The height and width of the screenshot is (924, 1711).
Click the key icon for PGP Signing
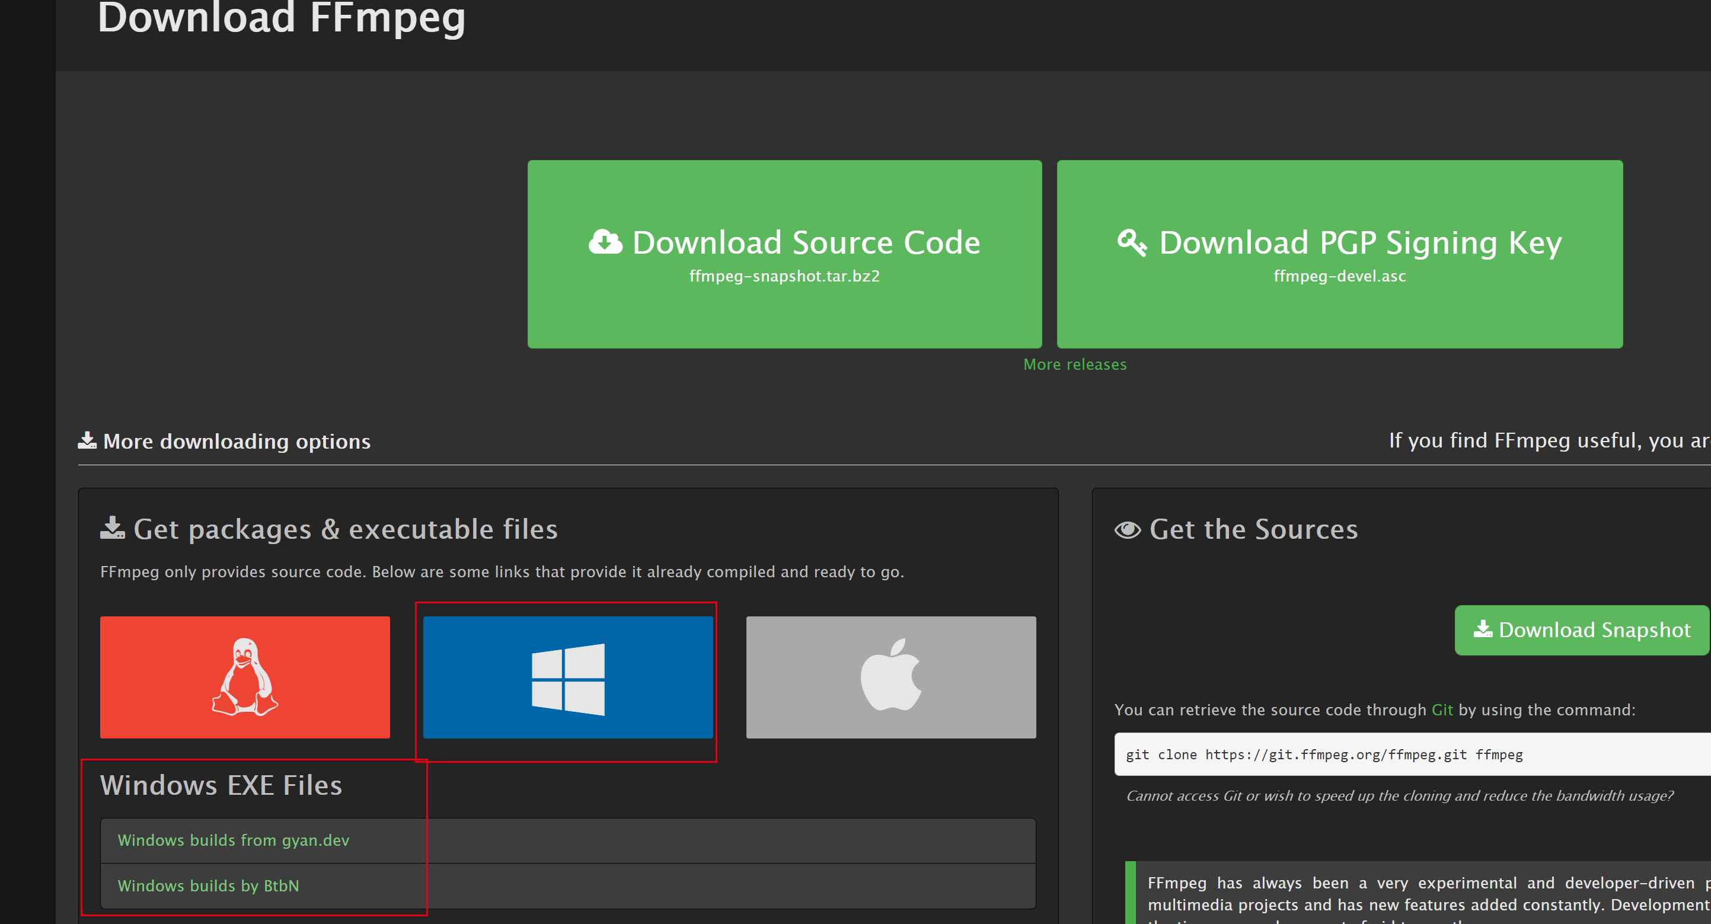tap(1131, 242)
